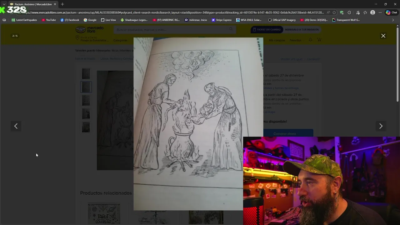Image resolution: width=400 pixels, height=225 pixels.
Task: Close the image lightbox with the X
Action: (x=383, y=36)
